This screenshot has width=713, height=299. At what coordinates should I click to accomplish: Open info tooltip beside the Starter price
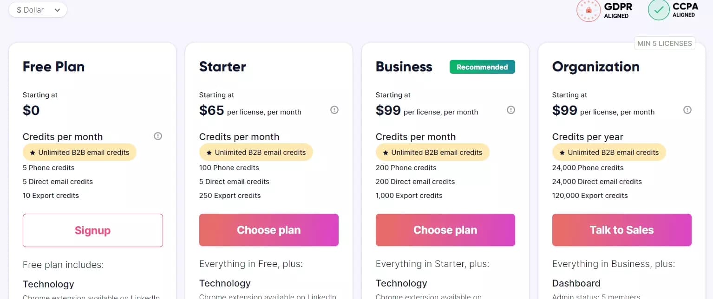[x=334, y=110]
